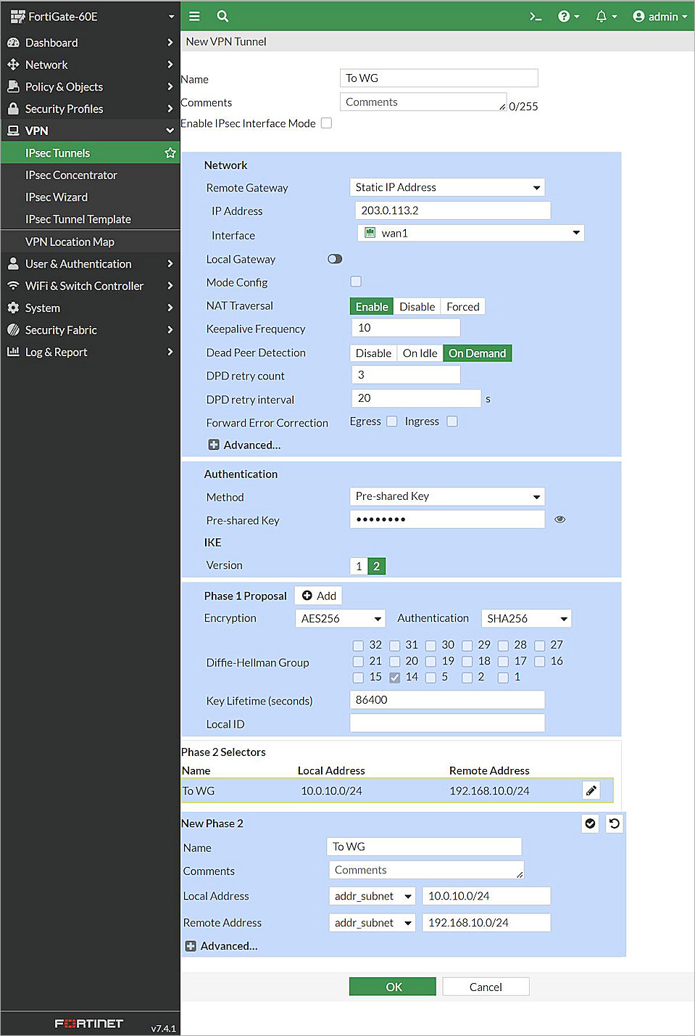Click OK to save the tunnel
Image resolution: width=695 pixels, height=1036 pixels.
(392, 986)
